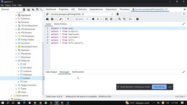187x105 pixels.
Task: Switch to the Dependencies tab
Action: pyautogui.click(x=96, y=9)
